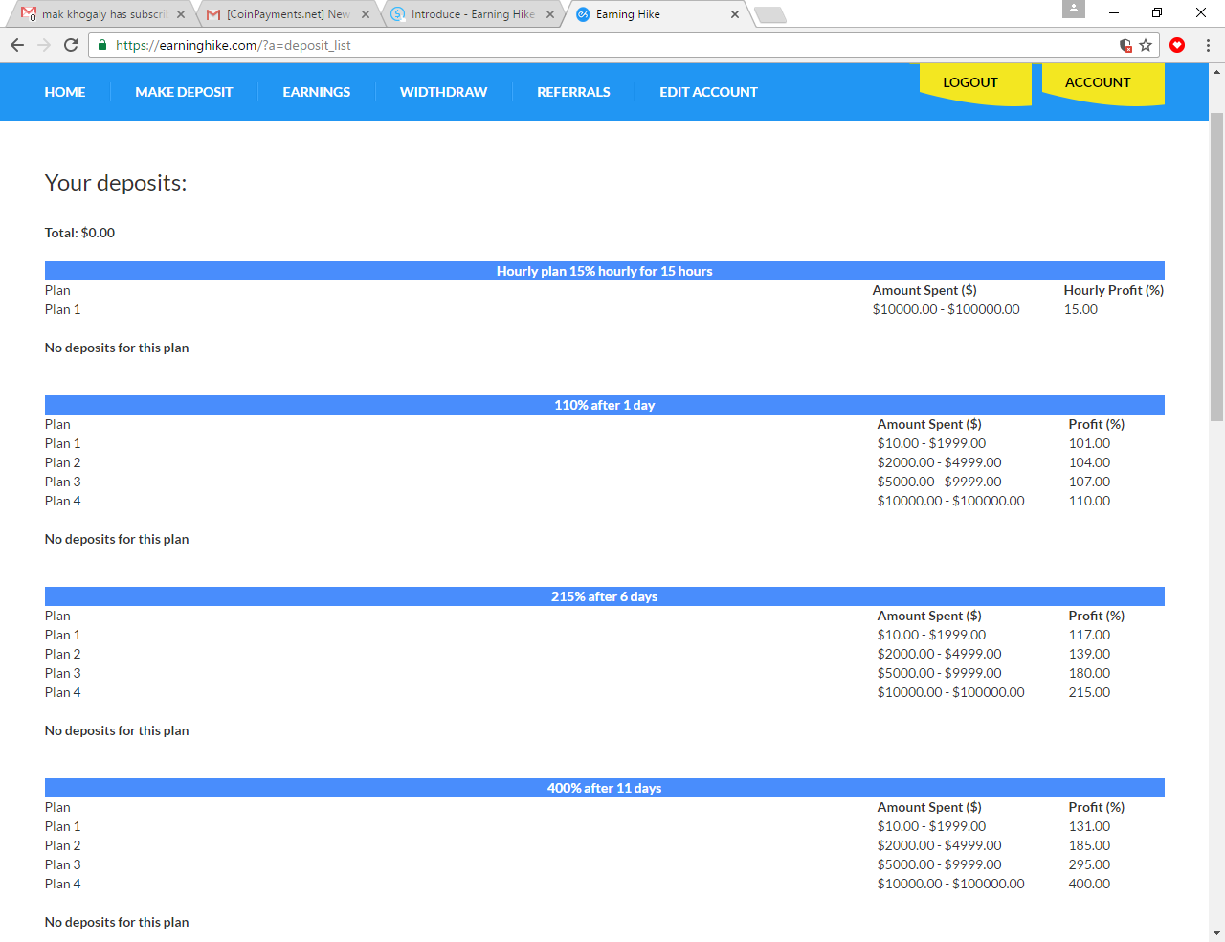Click 'Plan 3' in the 215% after 6 days section
The width and height of the screenshot is (1225, 942).
[63, 673]
